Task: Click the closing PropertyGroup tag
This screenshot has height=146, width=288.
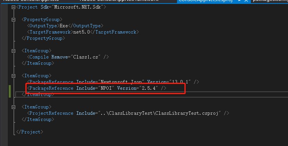Action: point(43,38)
